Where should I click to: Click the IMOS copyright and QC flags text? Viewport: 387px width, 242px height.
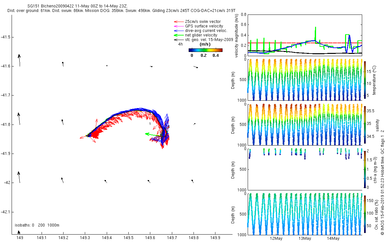(x=382, y=182)
